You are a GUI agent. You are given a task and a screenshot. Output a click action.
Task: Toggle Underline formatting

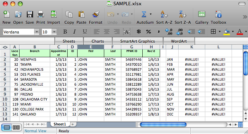pos(85,32)
